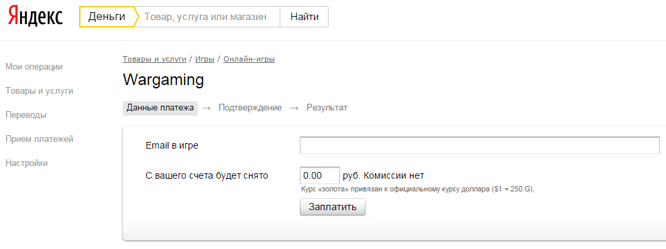Open Мои операции in the sidebar
The image size is (666, 249).
coord(34,66)
